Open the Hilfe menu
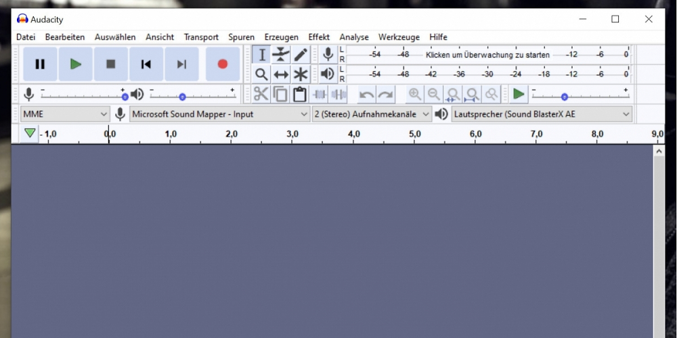 coord(438,37)
